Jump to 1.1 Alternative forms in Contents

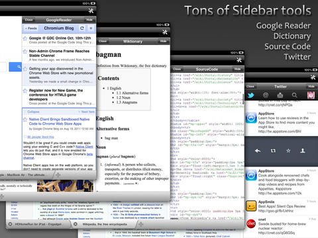132,93
